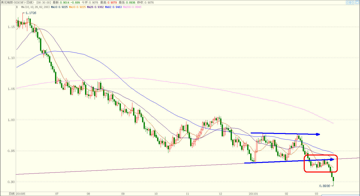
Task: Click the 1.10 price axis label
Action: click(x=11, y=58)
